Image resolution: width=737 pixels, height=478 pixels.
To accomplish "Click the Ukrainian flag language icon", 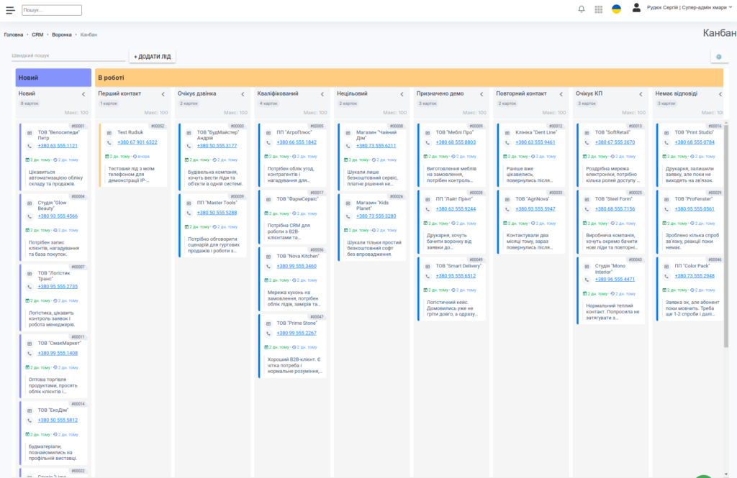I will [x=617, y=9].
